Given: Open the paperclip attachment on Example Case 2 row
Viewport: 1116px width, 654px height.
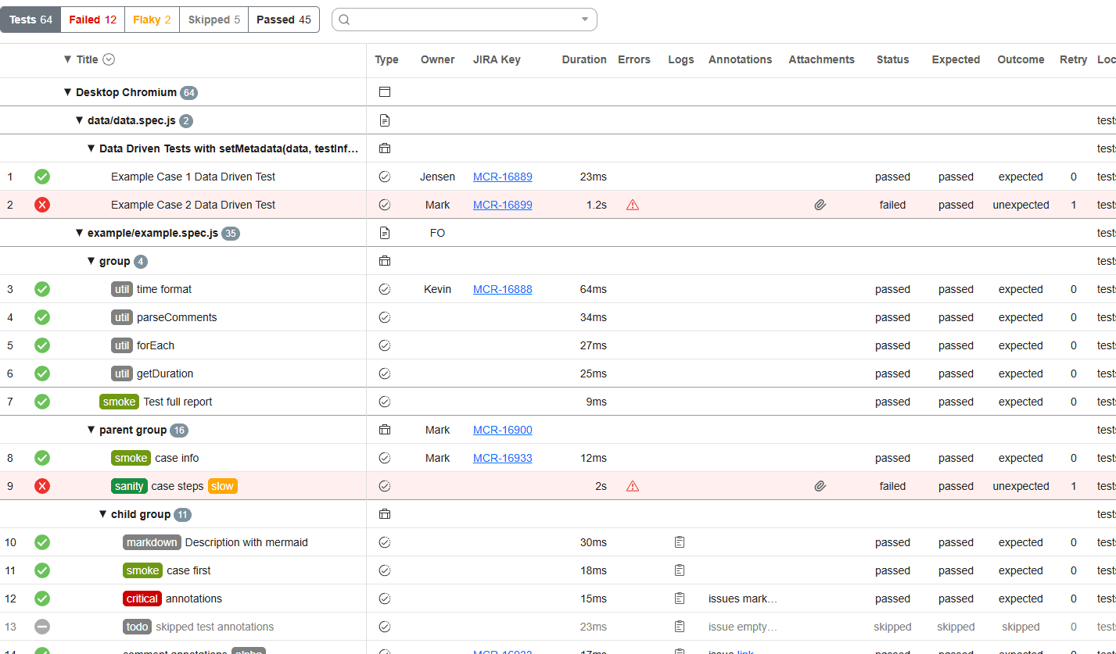Looking at the screenshot, I should [x=820, y=205].
